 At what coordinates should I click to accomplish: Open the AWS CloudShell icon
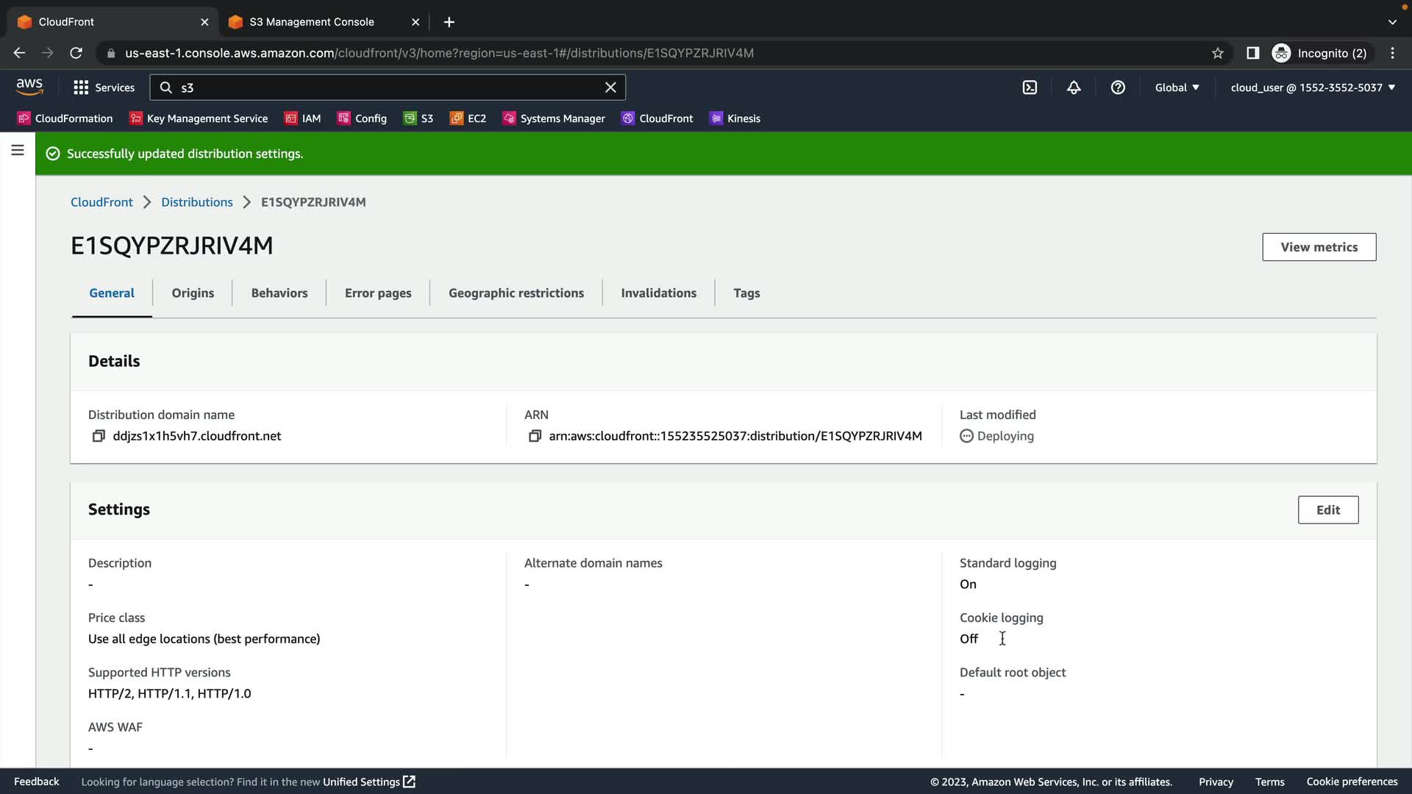[1030, 87]
